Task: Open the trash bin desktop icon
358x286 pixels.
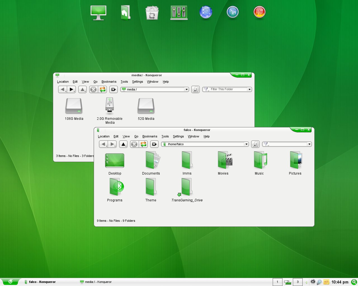Action: (152, 13)
